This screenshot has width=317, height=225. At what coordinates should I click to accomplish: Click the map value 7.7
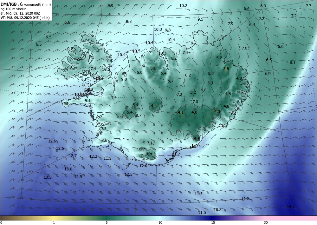pos(308,6)
